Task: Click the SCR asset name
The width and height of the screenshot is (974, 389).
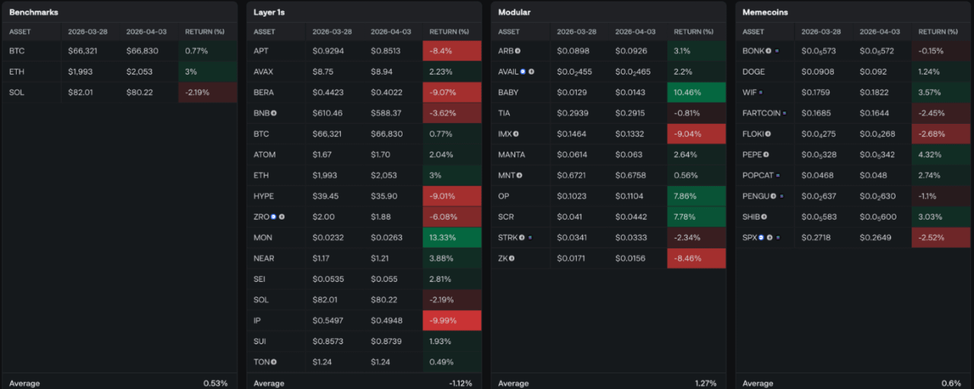Action: (x=506, y=217)
